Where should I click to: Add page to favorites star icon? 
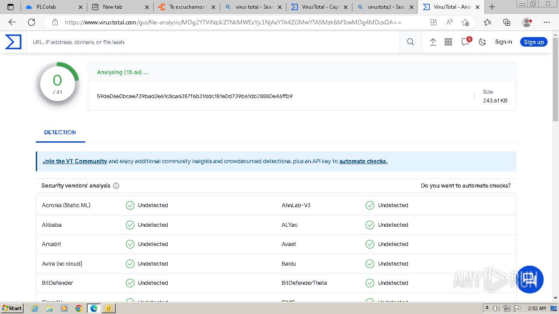(x=466, y=22)
